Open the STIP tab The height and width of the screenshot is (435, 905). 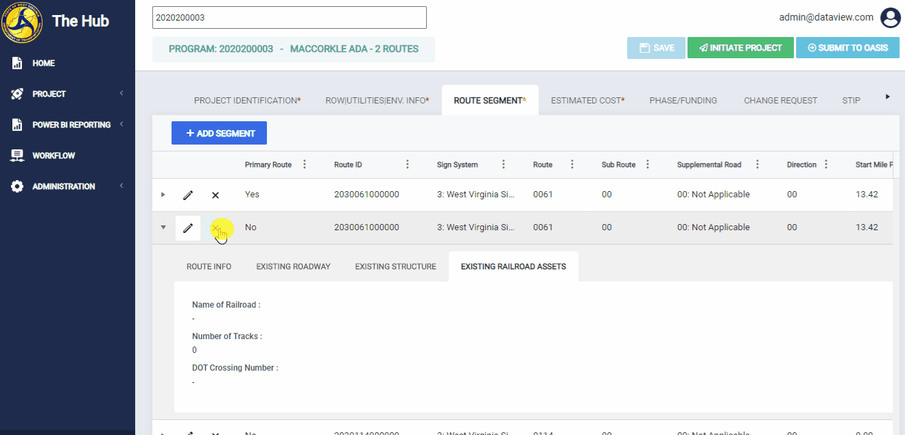pos(851,100)
